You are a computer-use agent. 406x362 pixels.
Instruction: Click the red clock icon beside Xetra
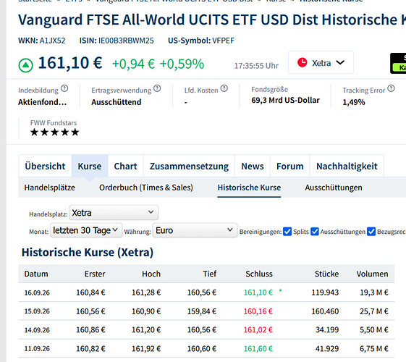[303, 62]
